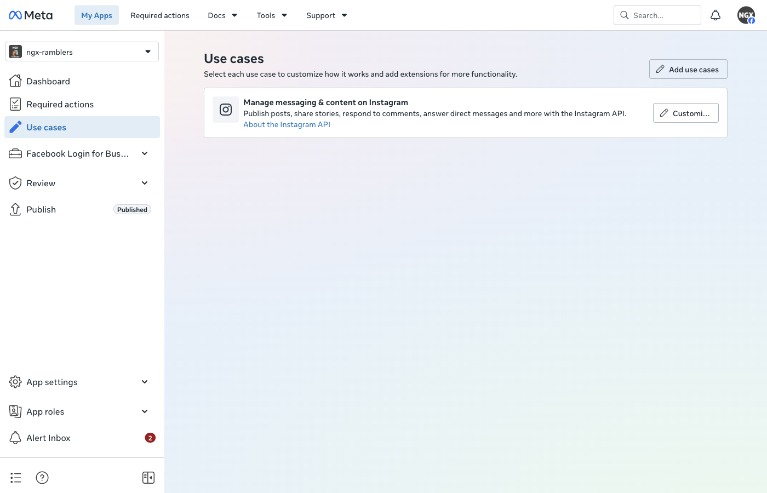Open the notifications bell
This screenshot has width=767, height=493.
716,15
